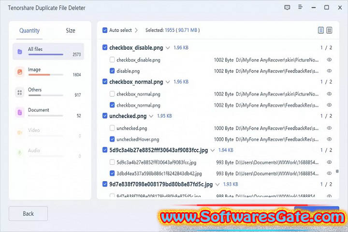Switch to the Size tab
The image size is (348, 232).
tap(71, 30)
